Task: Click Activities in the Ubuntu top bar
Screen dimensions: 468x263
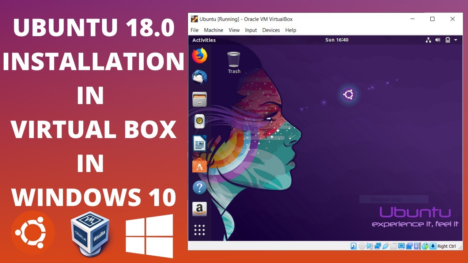Action: pos(204,40)
